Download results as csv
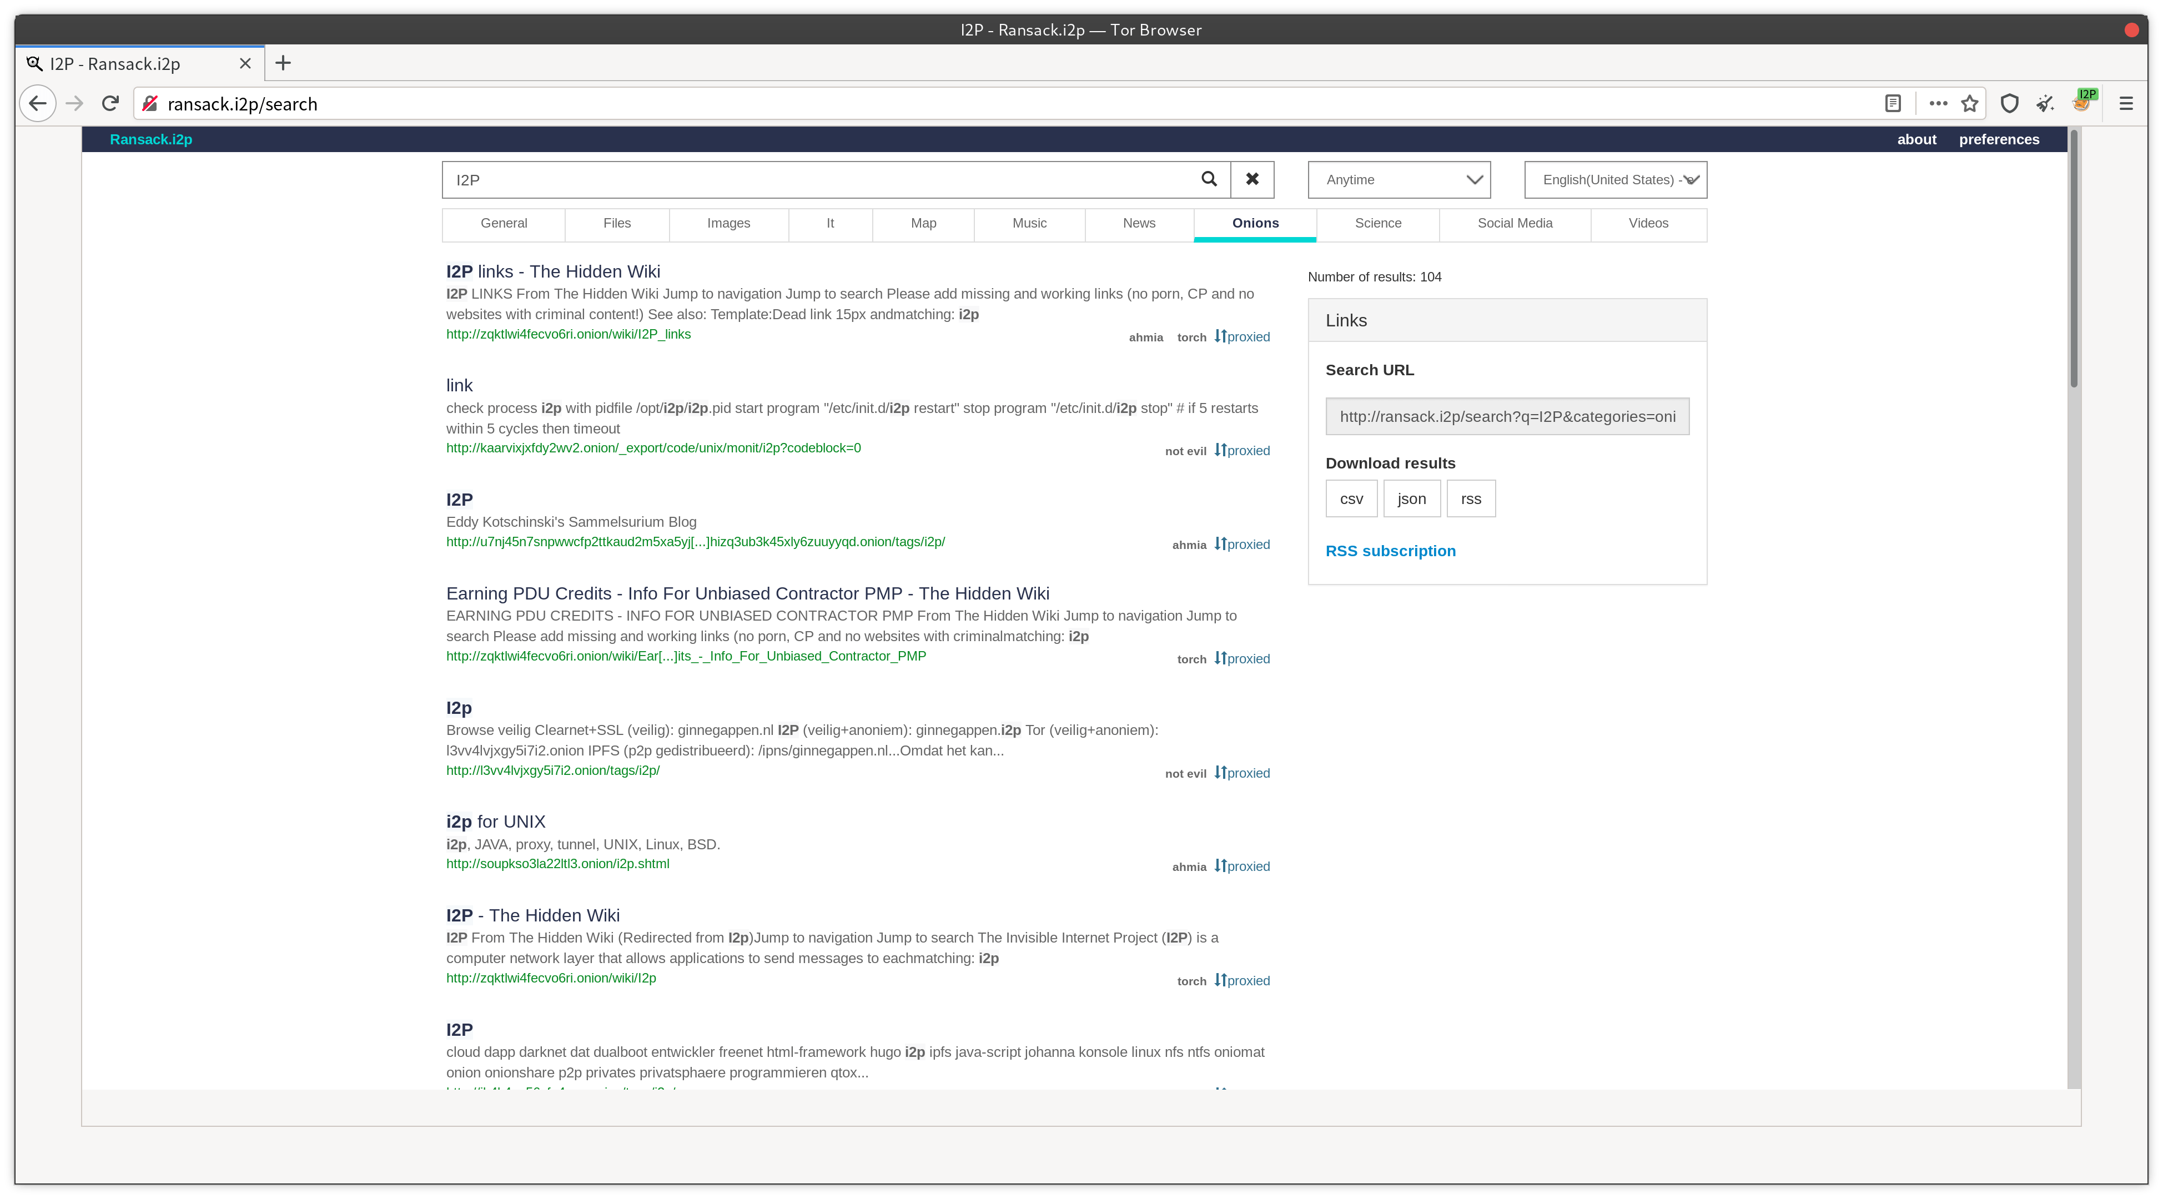The height and width of the screenshot is (1199, 2163). [1351, 498]
